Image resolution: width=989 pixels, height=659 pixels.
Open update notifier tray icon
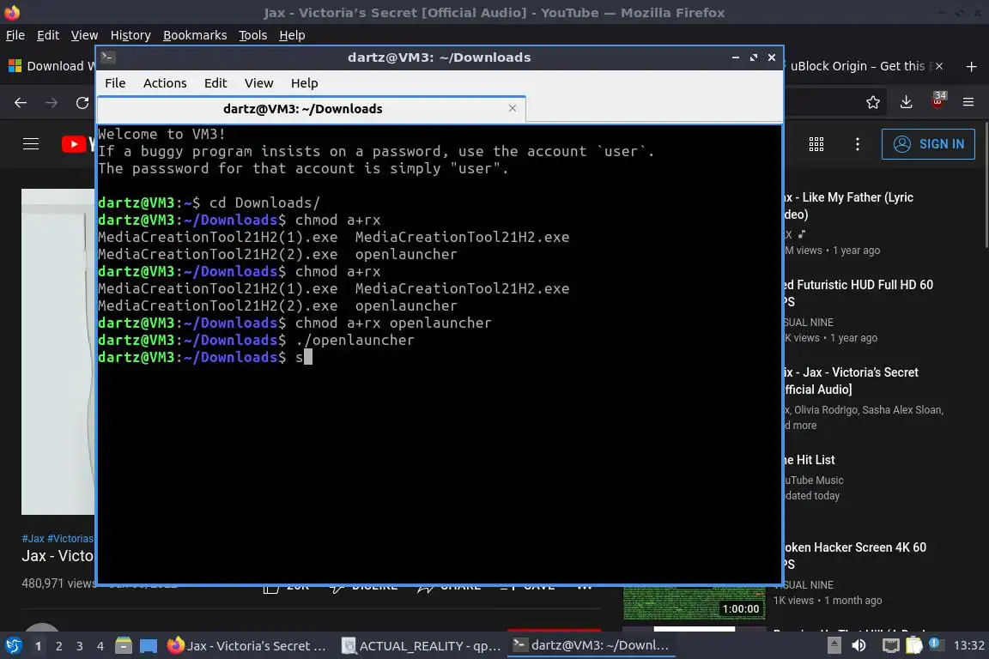coord(935,644)
